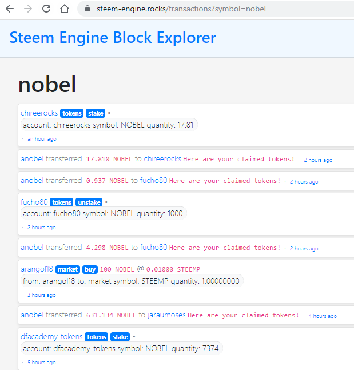This screenshot has width=354, height=370.
Task: Click the padlock site security icon
Action: pyautogui.click(x=87, y=9)
